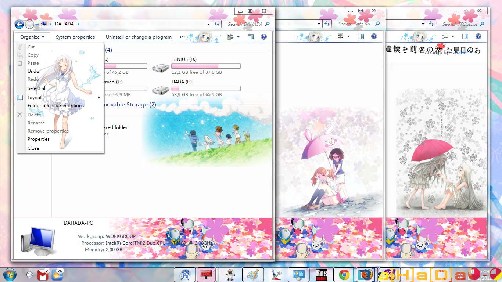Select the HADA (F:) drive icon
502x282 pixels.
(161, 90)
